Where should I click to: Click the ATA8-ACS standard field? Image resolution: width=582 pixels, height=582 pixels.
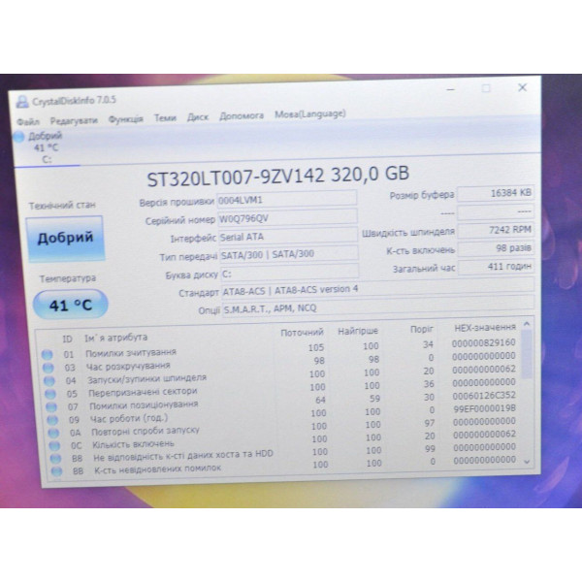(x=378, y=288)
